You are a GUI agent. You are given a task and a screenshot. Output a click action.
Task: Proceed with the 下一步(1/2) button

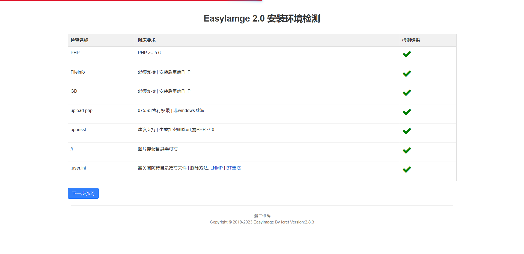(83, 193)
